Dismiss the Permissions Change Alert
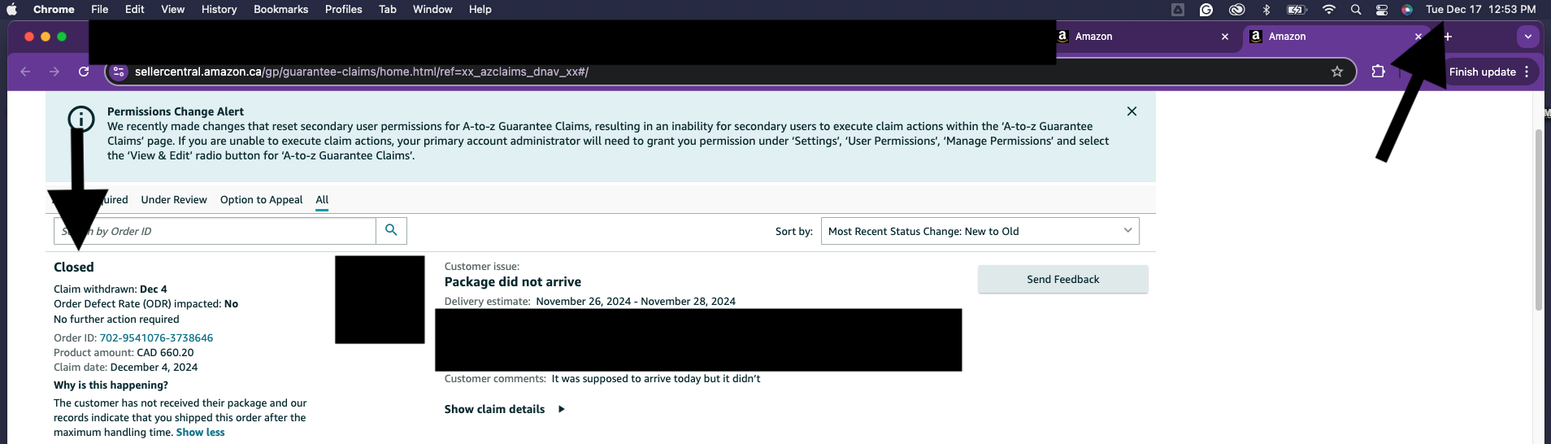 [x=1132, y=111]
